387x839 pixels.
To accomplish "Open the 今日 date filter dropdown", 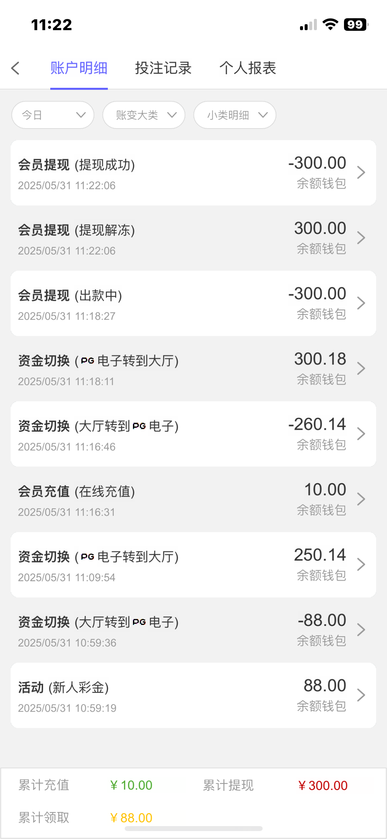I will point(53,115).
